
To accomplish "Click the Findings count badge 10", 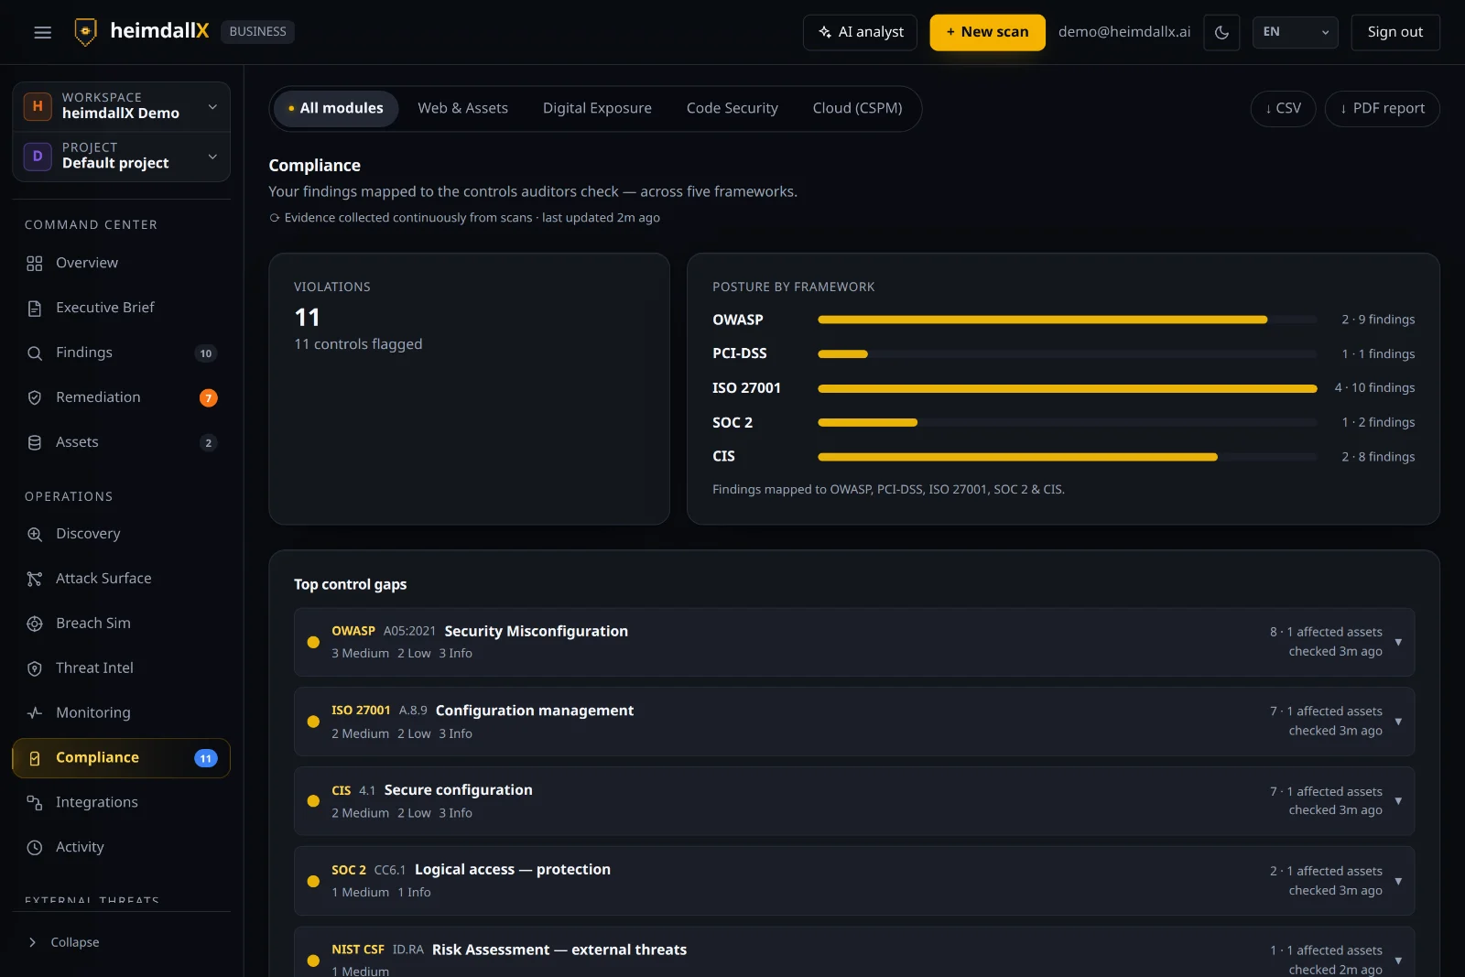I will [206, 353].
